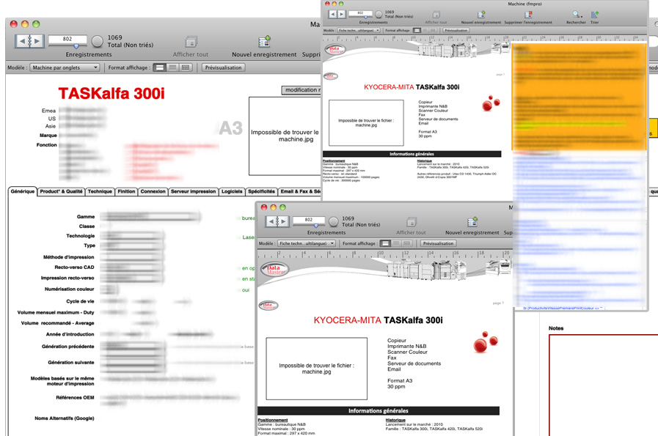
Task: Open Modèle dropdown in top-right window
Action: tap(359, 30)
